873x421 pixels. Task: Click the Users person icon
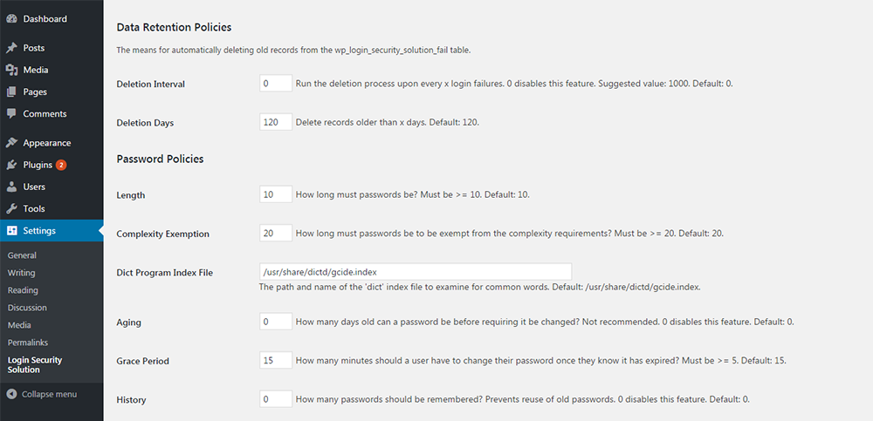click(11, 187)
